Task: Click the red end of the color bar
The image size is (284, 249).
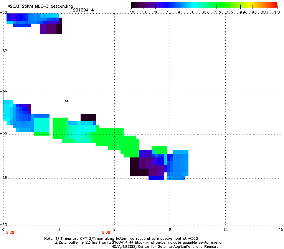Action: tap(275, 5)
